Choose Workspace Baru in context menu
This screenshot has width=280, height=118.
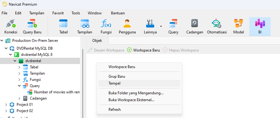tap(139, 67)
